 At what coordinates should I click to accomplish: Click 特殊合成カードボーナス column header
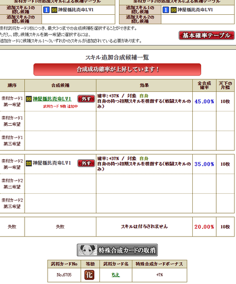click(160, 264)
